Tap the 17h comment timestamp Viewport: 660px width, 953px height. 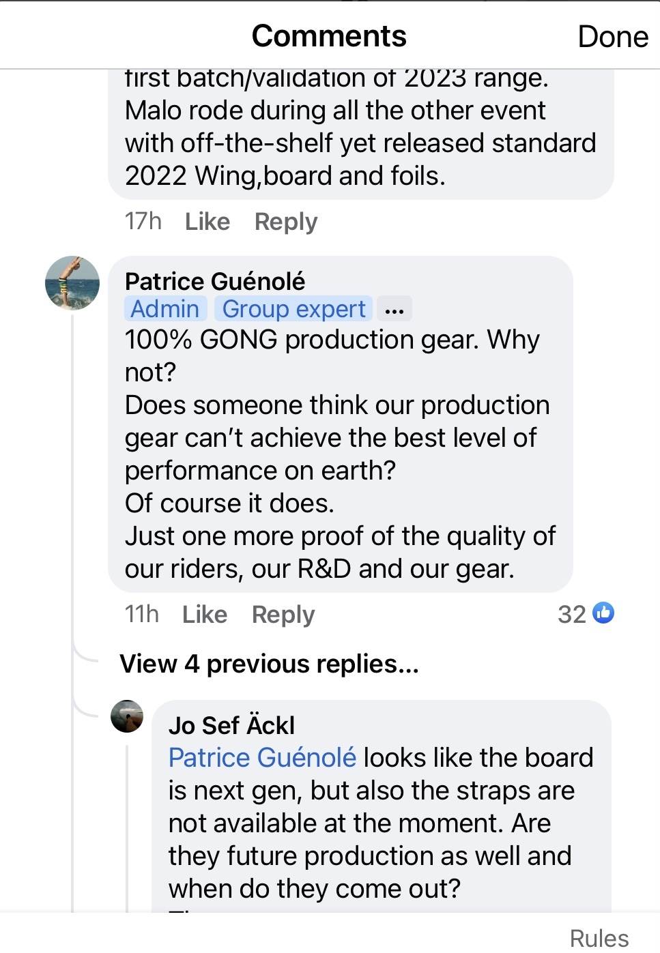tap(143, 222)
